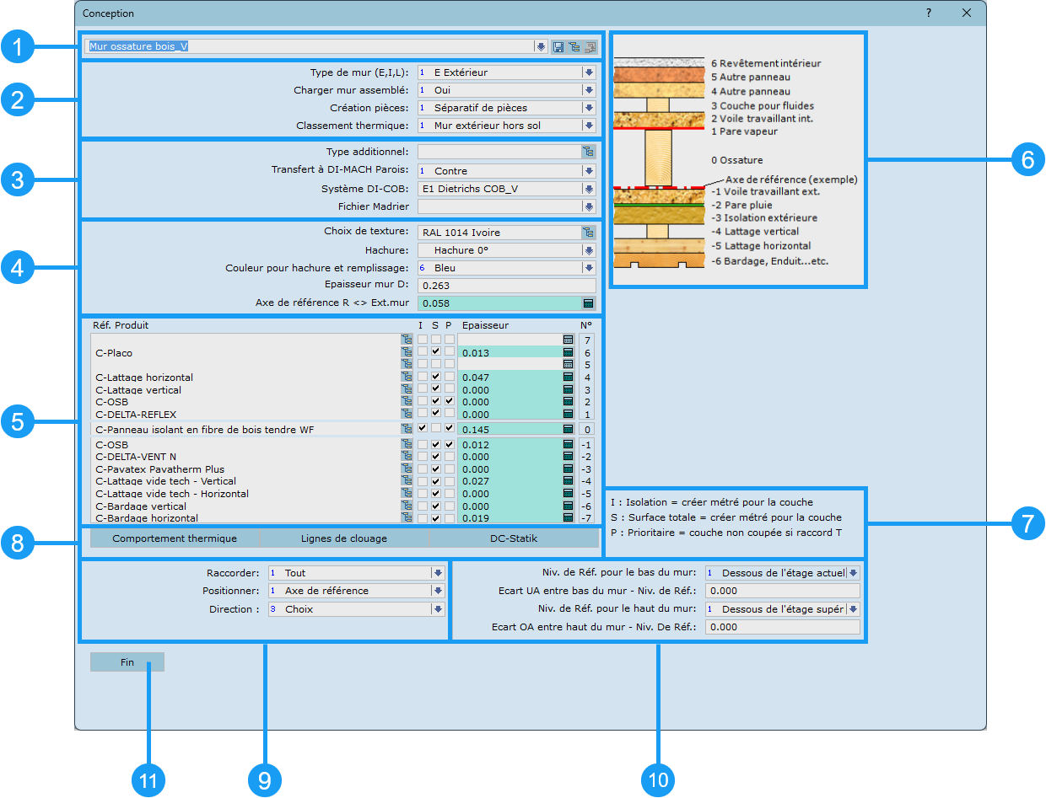Uncheck Surface checkbox for C-Placo layer
The image size is (1046, 798).
click(x=436, y=352)
